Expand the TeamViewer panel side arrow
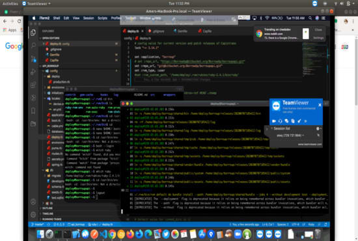Image resolution: width=358 pixels, height=241 pixels. (x=266, y=129)
